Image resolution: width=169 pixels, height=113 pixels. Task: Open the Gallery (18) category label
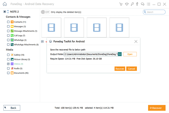[x=19, y=55]
